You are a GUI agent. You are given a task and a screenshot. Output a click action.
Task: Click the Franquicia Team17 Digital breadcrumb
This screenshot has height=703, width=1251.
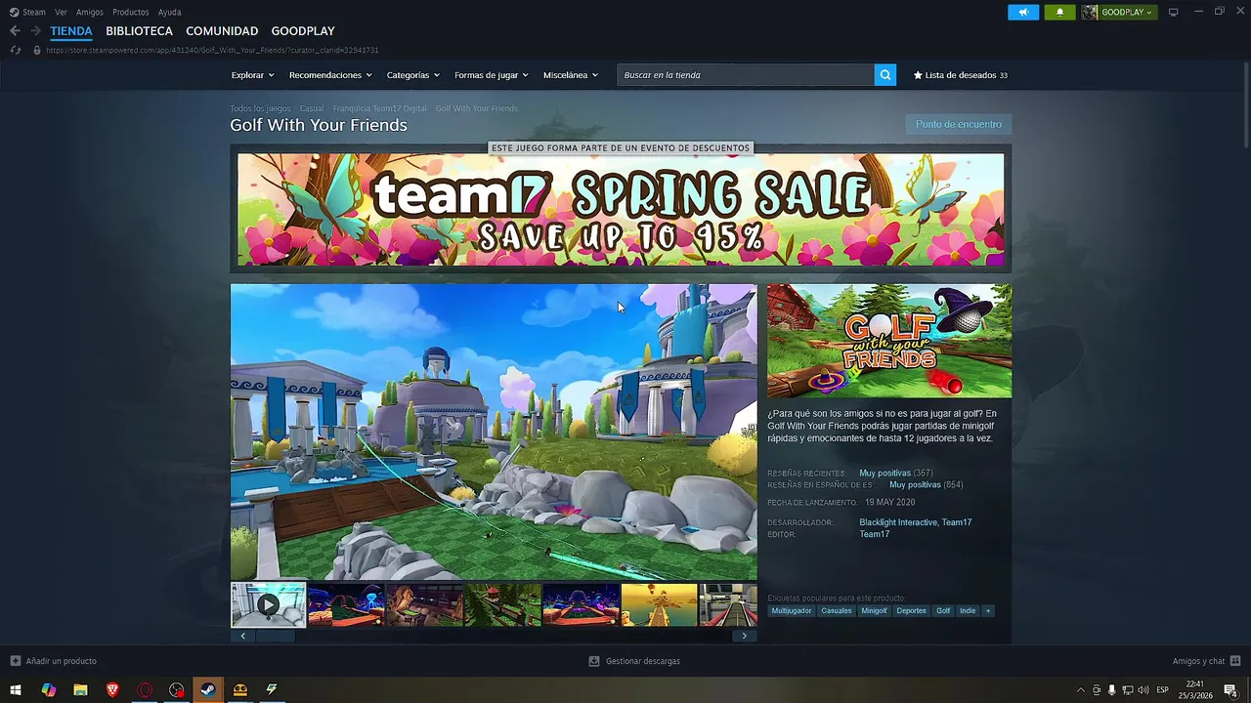point(379,108)
